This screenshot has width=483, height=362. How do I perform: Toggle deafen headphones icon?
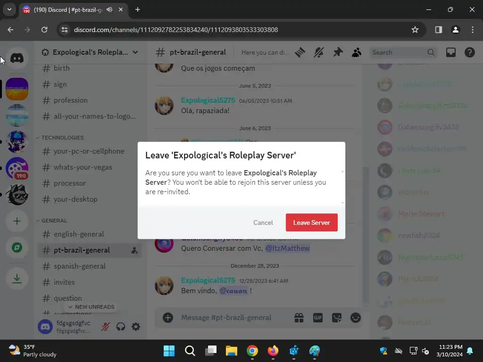coord(121,327)
